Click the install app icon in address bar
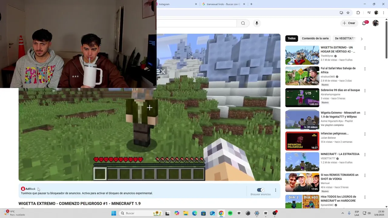The width and height of the screenshot is (388, 218). (341, 13)
